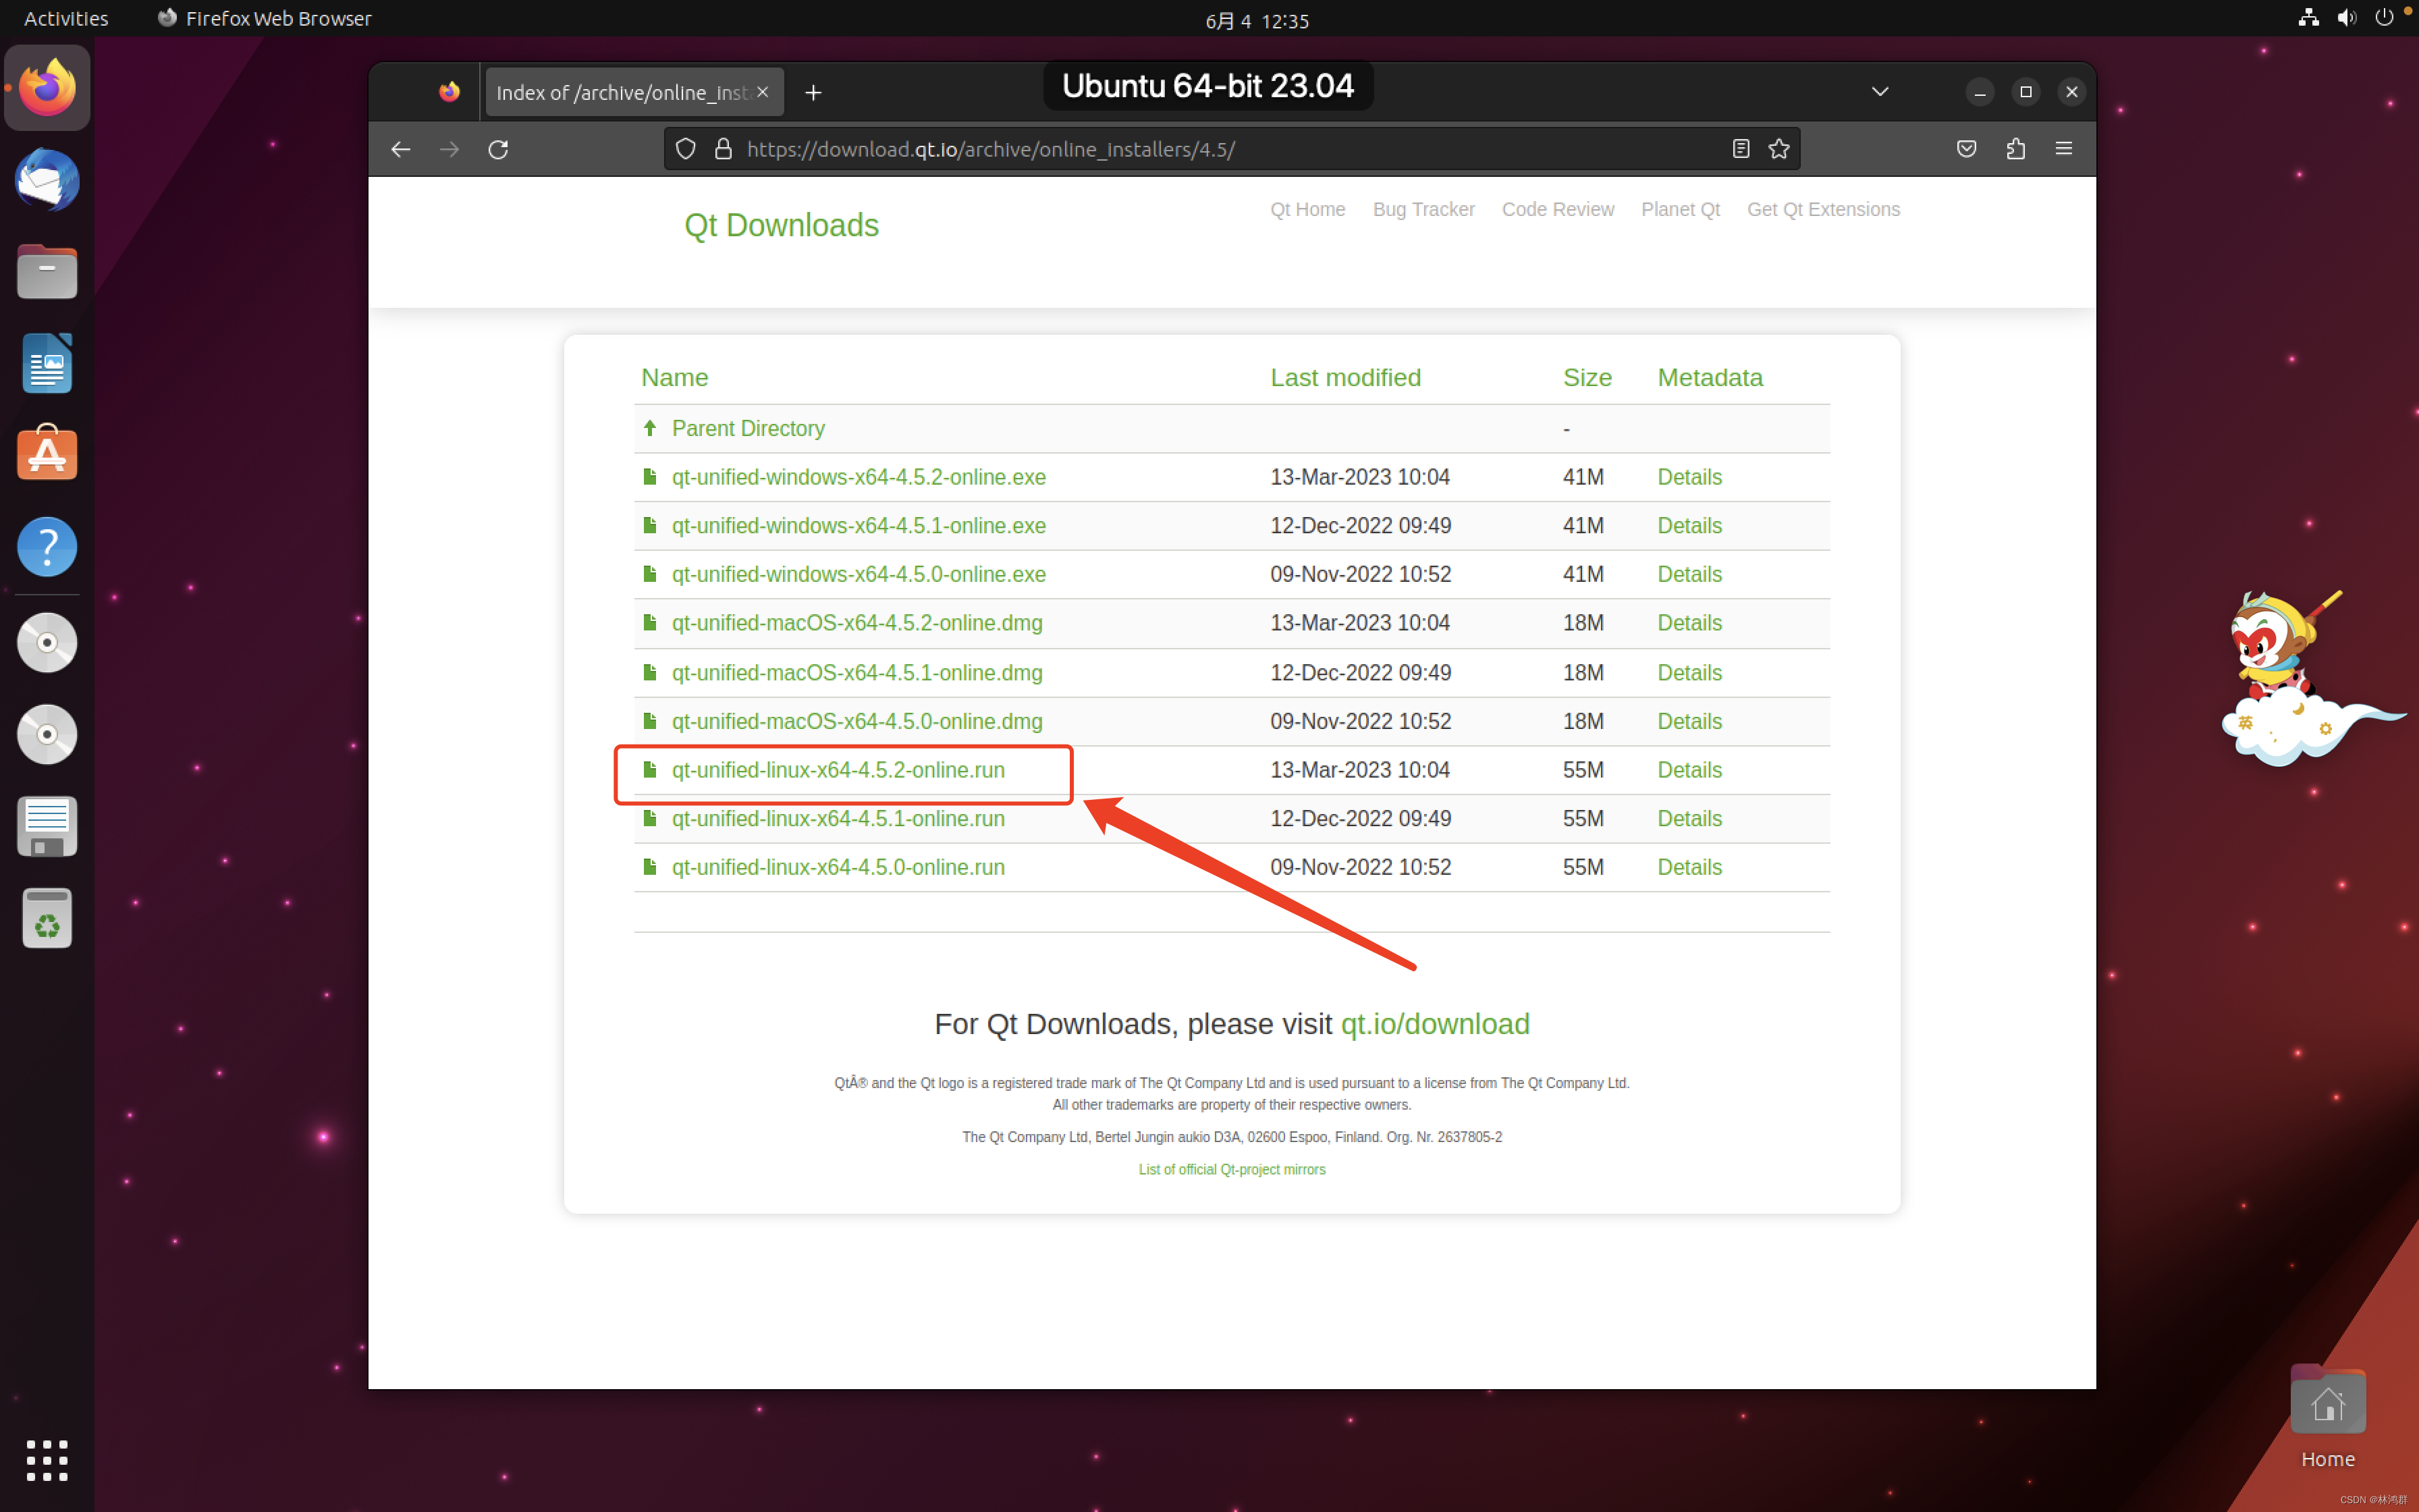
Task: Visit the qt.io/download link
Action: click(x=1434, y=1024)
